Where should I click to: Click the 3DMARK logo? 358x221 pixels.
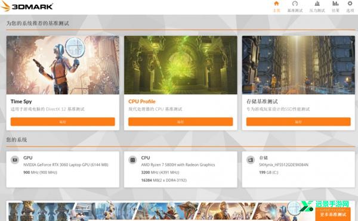27,7
